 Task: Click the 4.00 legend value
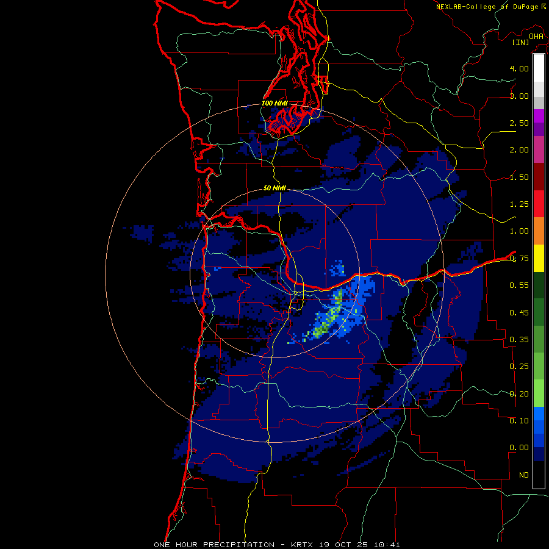pyautogui.click(x=519, y=68)
